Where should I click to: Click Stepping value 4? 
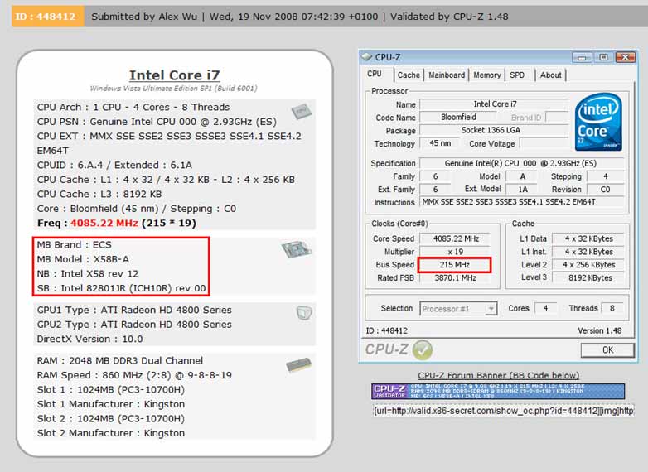tap(605, 176)
